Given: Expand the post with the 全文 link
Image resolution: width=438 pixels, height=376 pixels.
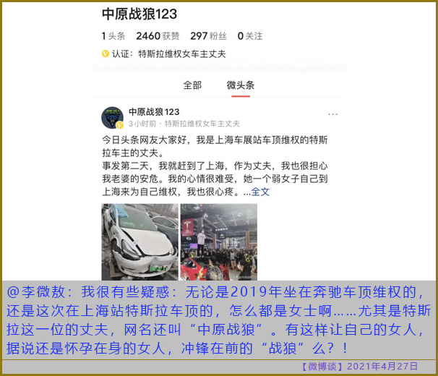Looking at the screenshot, I should coord(260,192).
